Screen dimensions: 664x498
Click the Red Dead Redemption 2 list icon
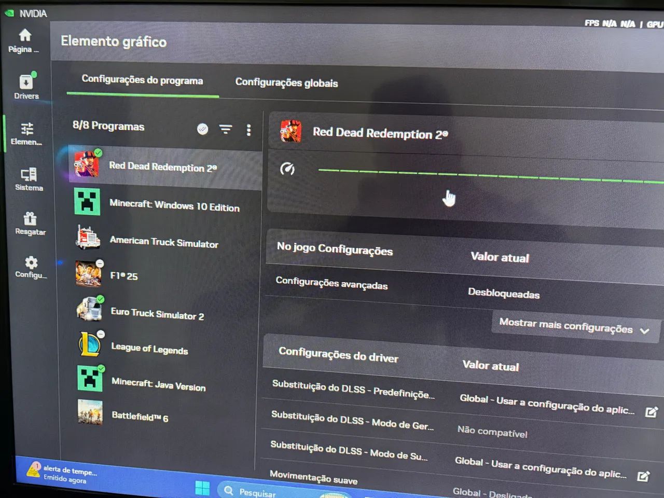pos(87,164)
